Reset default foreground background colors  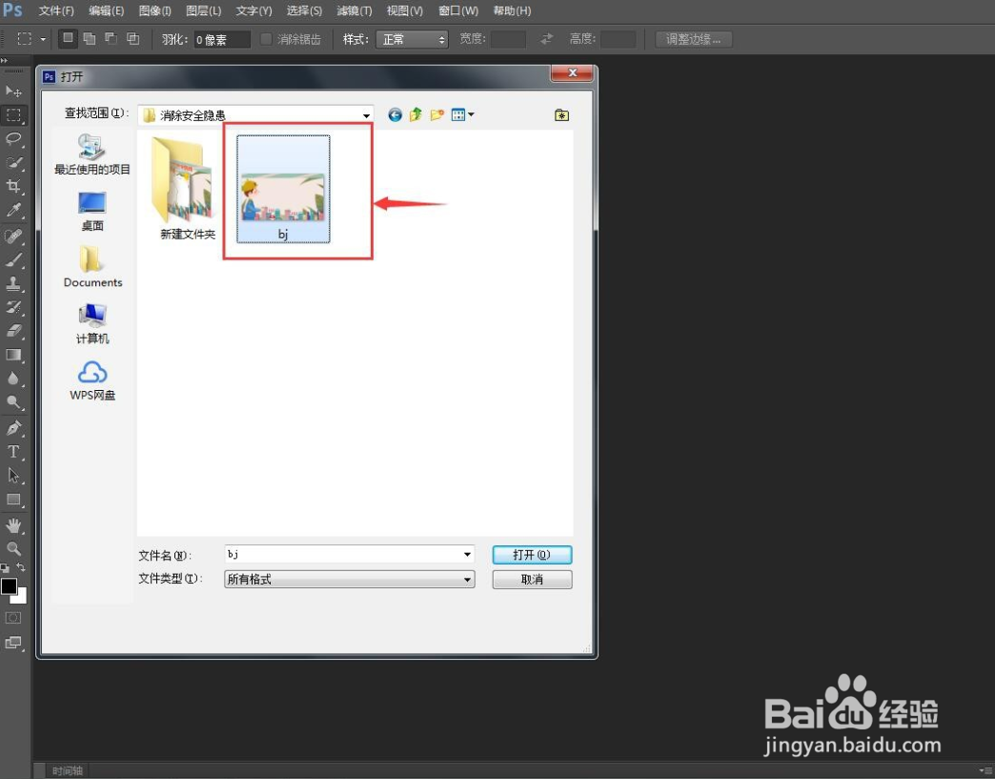pos(5,567)
